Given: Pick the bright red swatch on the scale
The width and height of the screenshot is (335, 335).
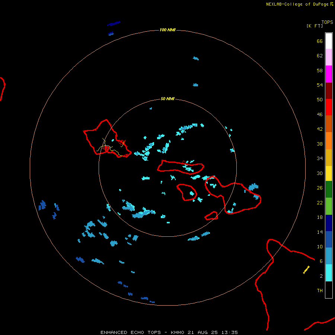Looking at the screenshot, I should pyautogui.click(x=329, y=107).
